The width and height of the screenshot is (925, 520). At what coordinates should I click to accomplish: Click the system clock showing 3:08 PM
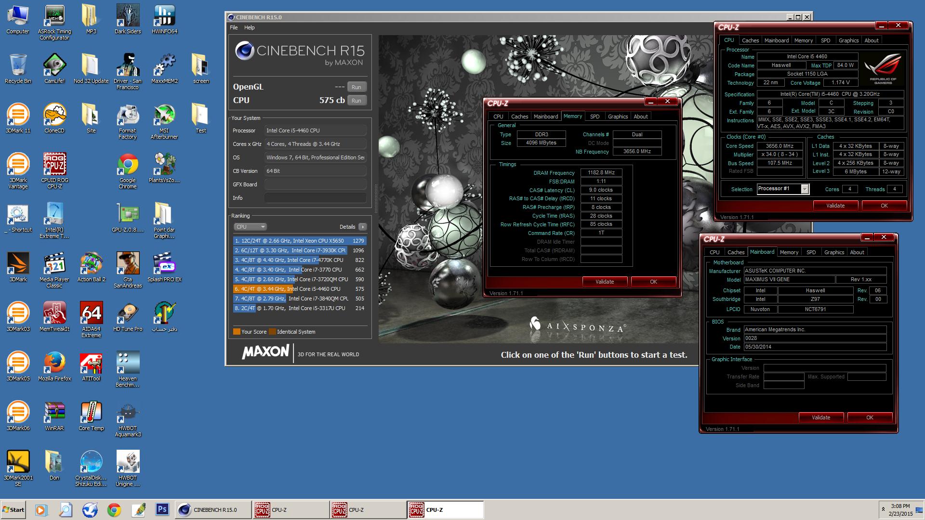pyautogui.click(x=901, y=509)
